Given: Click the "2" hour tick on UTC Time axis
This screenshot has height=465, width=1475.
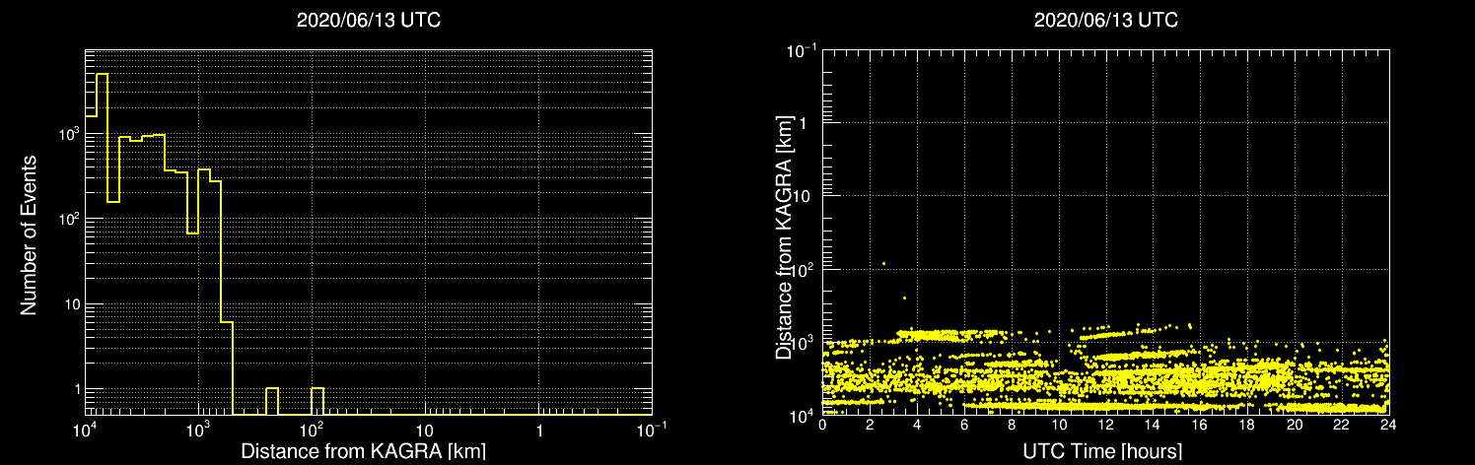Looking at the screenshot, I should [x=870, y=424].
